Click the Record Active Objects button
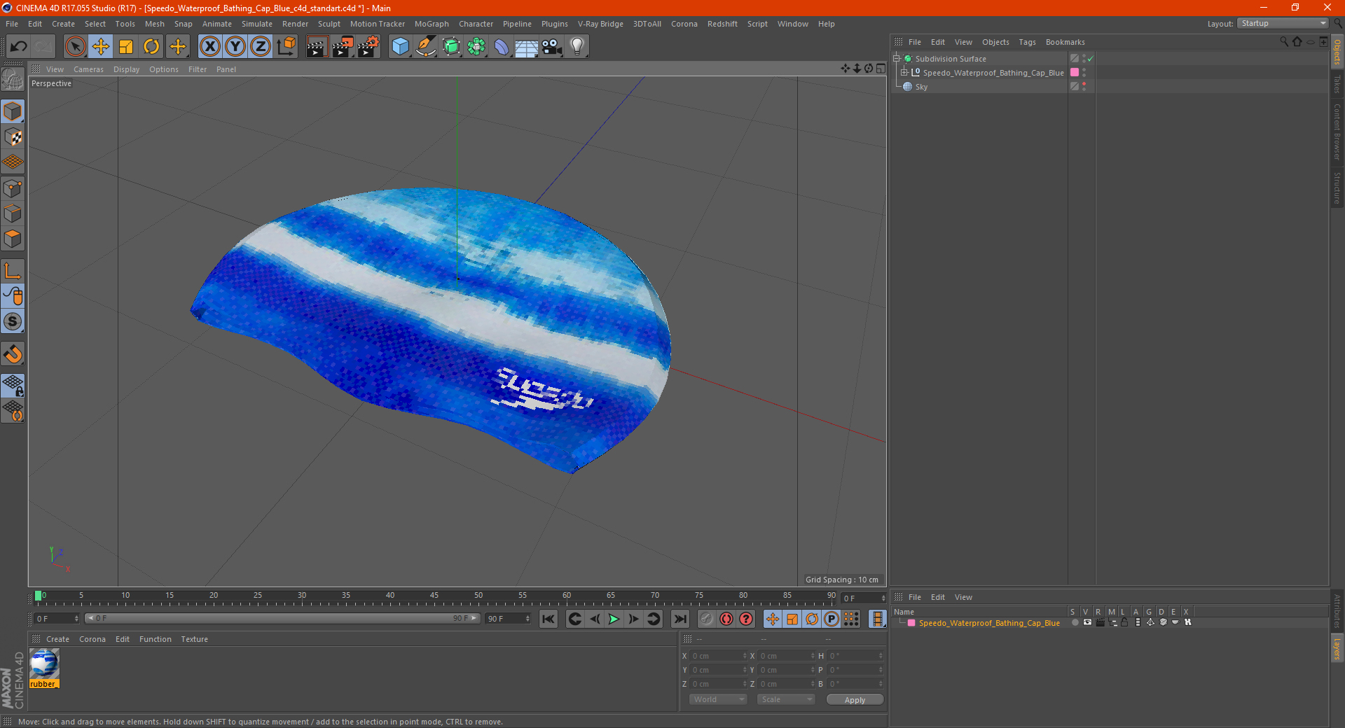This screenshot has width=1345, height=728. [x=707, y=619]
